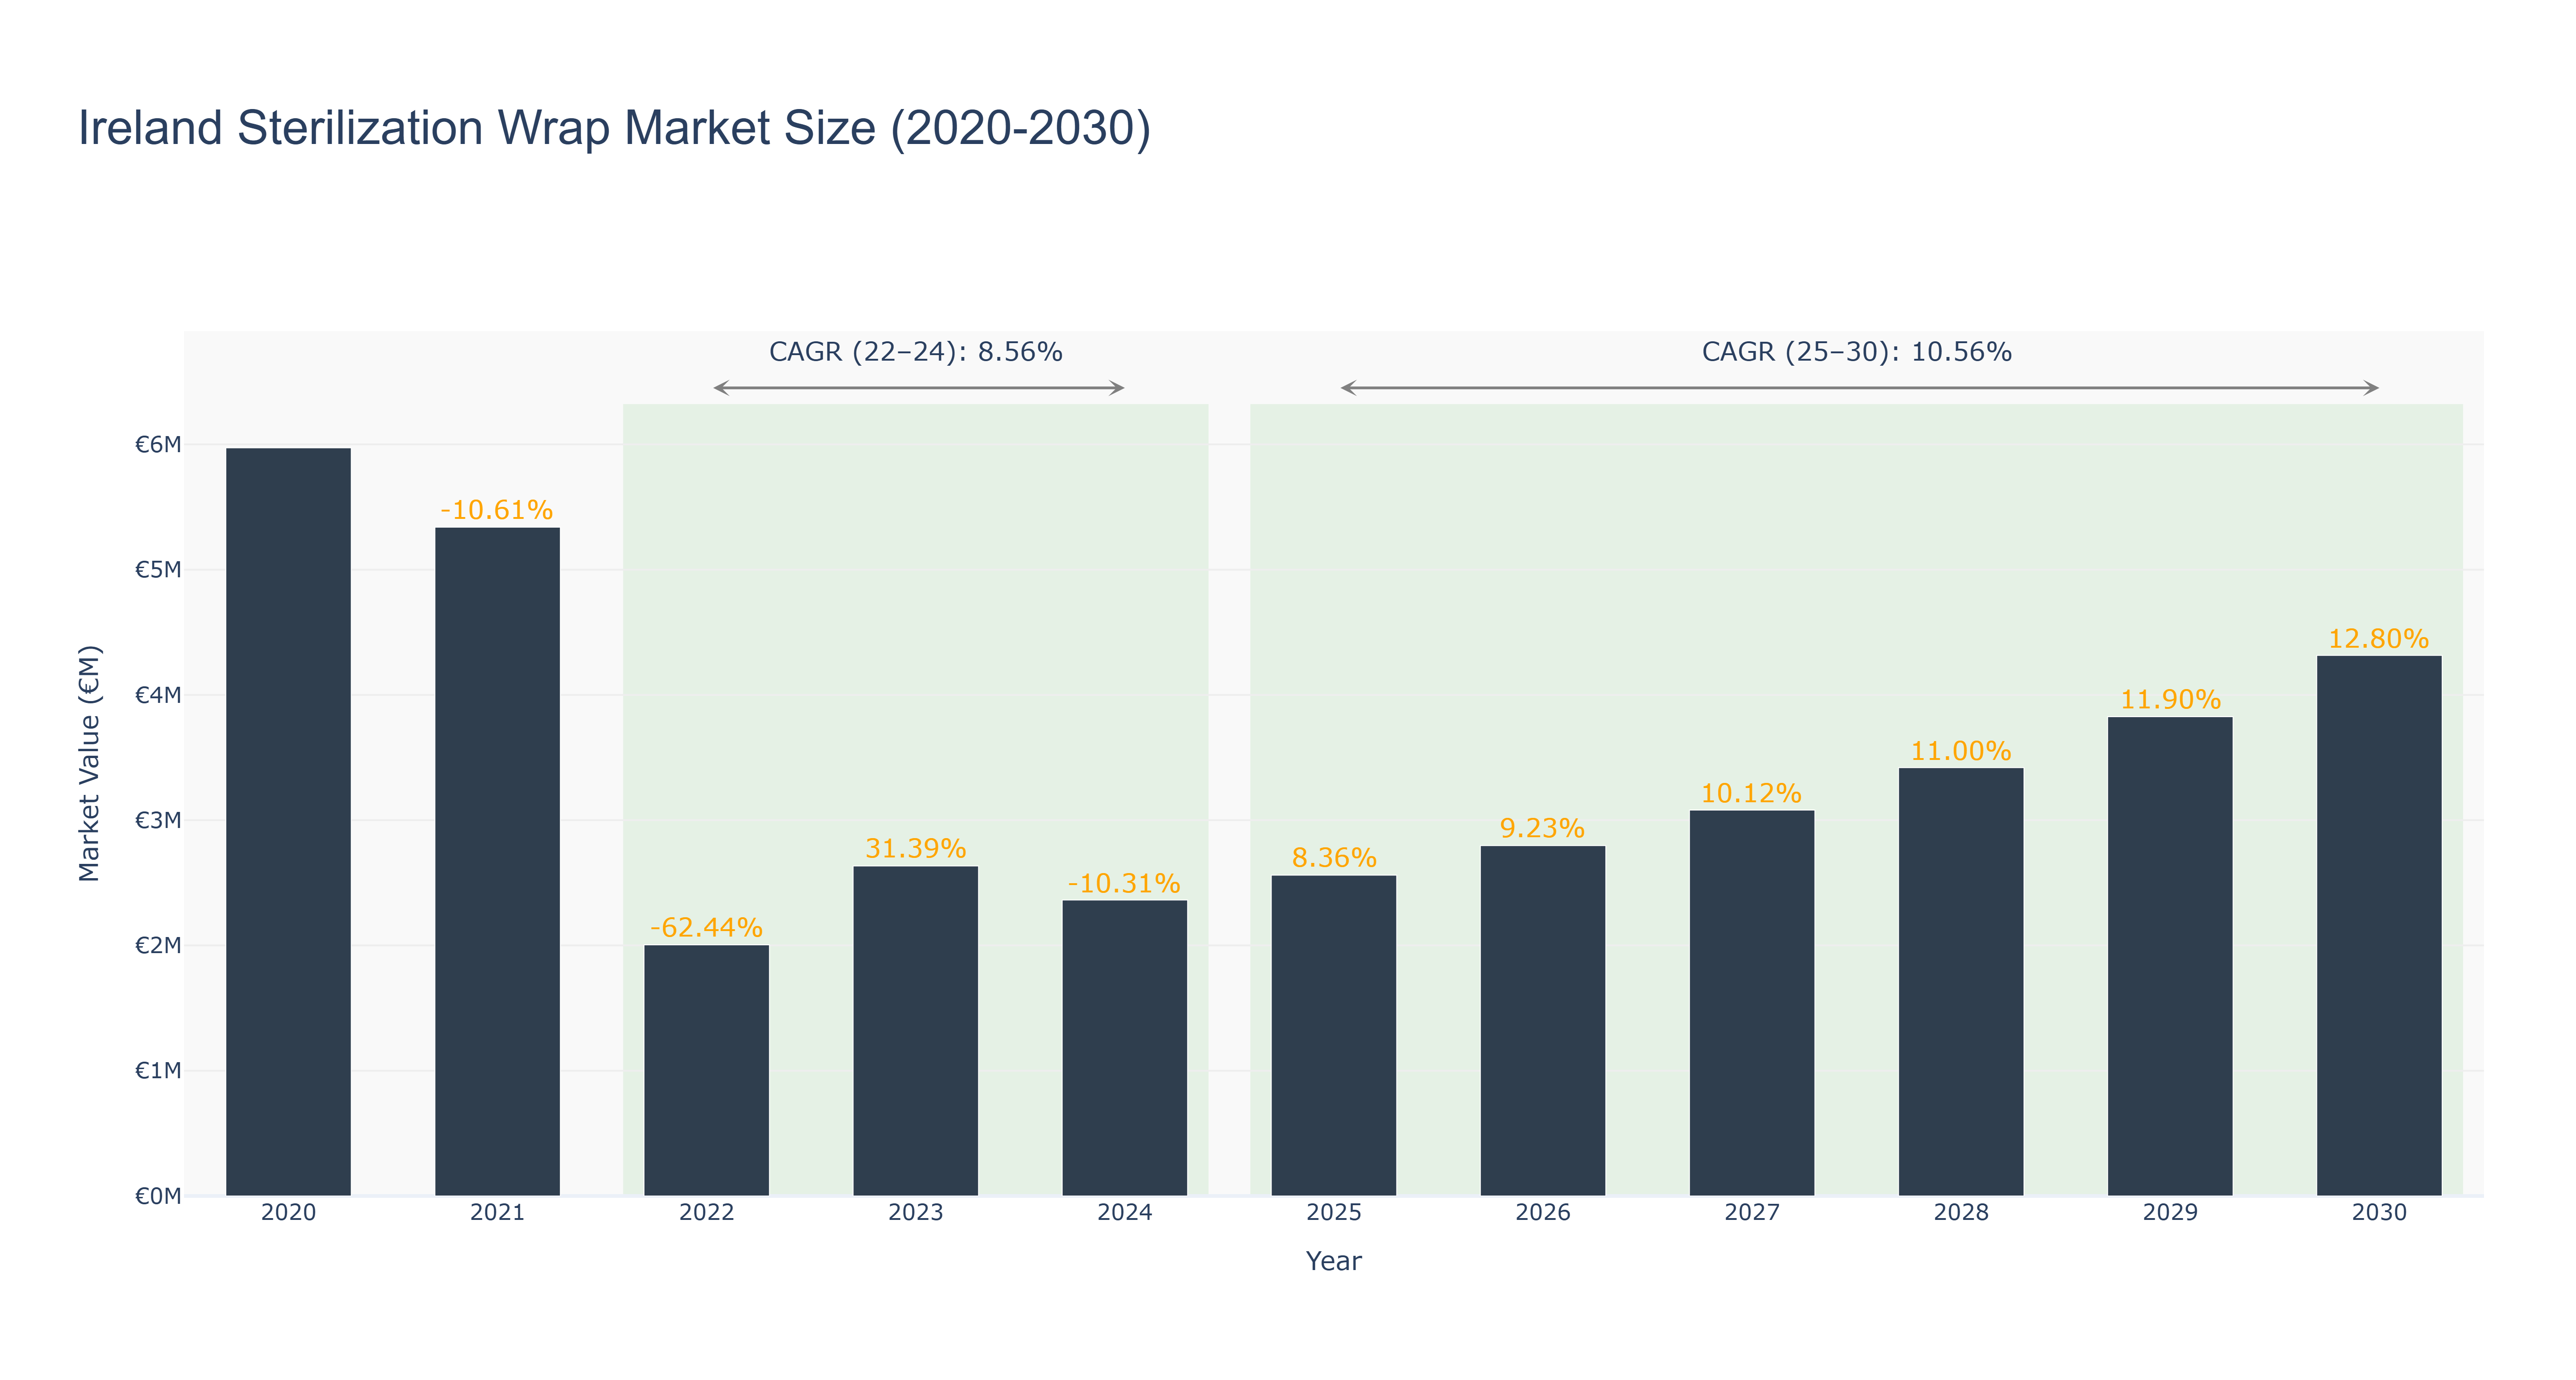Image resolution: width=2576 pixels, height=1380 pixels.
Task: Click the '2027' x-axis tick label
Action: click(1751, 1213)
